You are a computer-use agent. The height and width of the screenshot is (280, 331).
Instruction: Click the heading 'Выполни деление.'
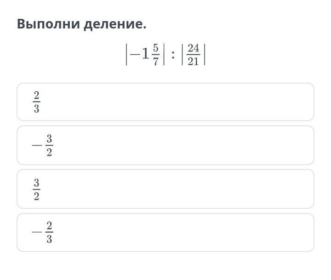click(81, 24)
